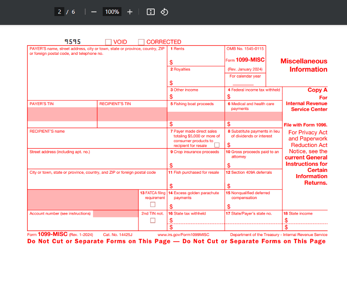
Task: Click the 100% zoom level field
Action: [112, 12]
